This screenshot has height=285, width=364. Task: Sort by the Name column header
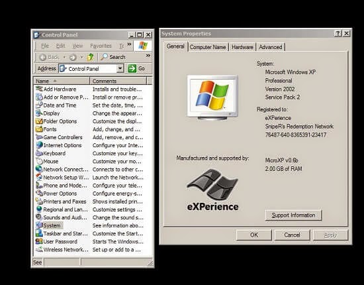click(x=62, y=81)
